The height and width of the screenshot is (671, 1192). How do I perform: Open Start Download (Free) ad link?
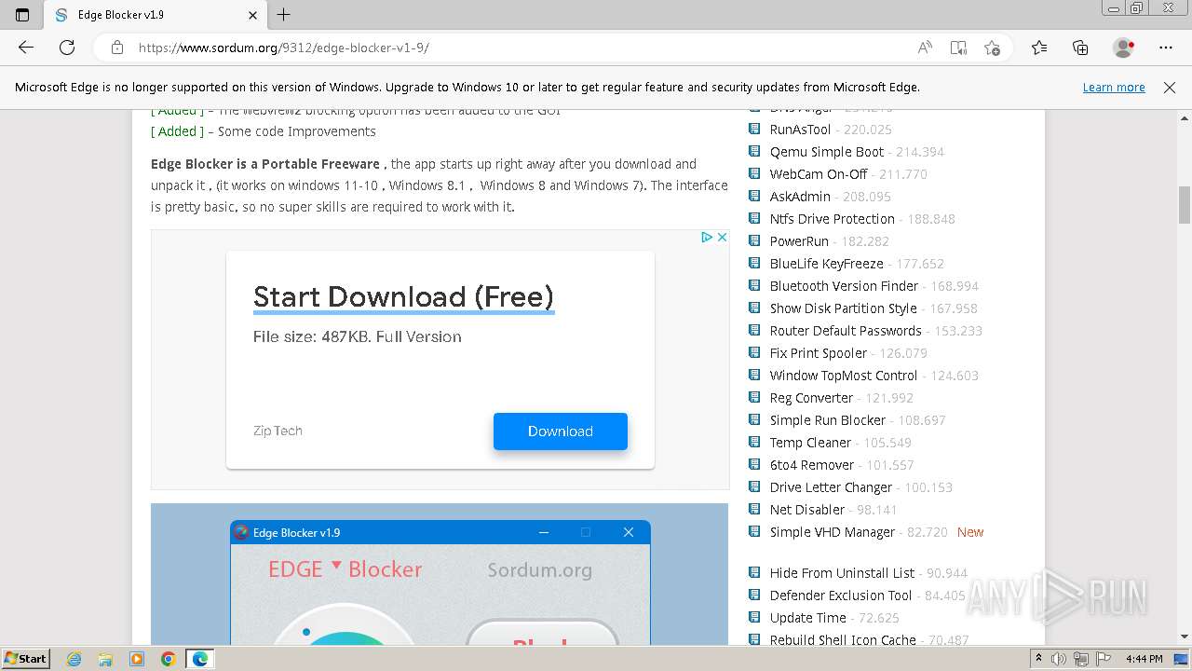[403, 297]
